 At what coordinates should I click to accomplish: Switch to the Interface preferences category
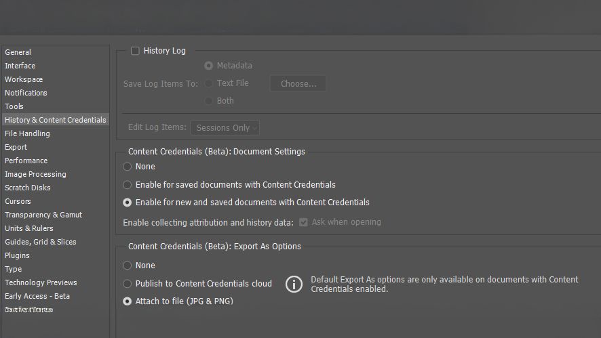[20, 66]
